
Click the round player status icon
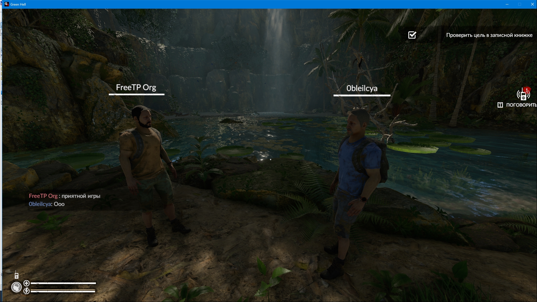[x=16, y=287]
